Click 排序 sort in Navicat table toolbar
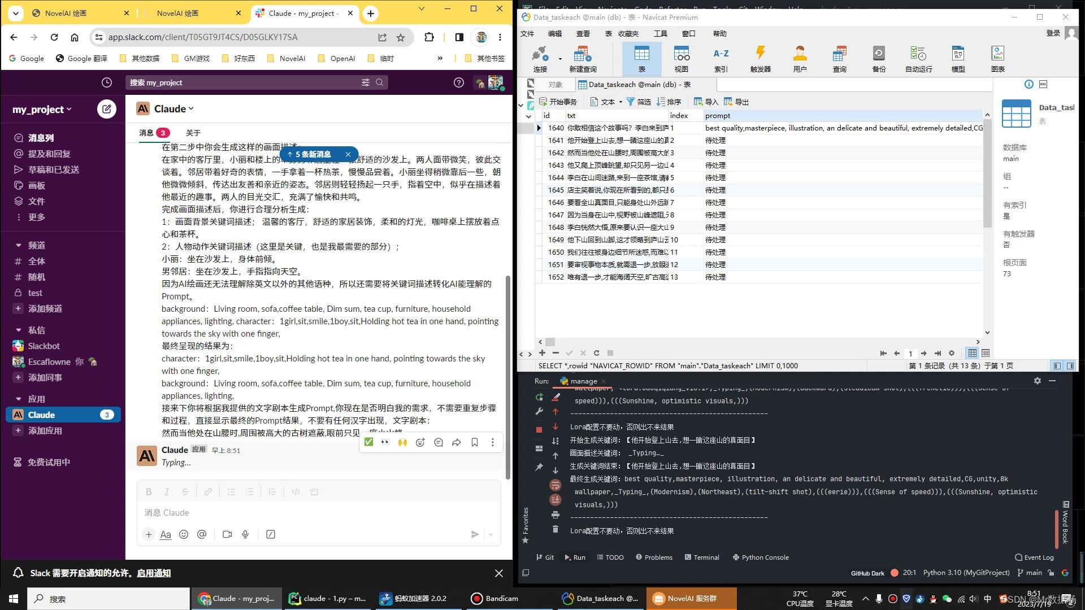Image resolution: width=1085 pixels, height=610 pixels. click(x=669, y=102)
